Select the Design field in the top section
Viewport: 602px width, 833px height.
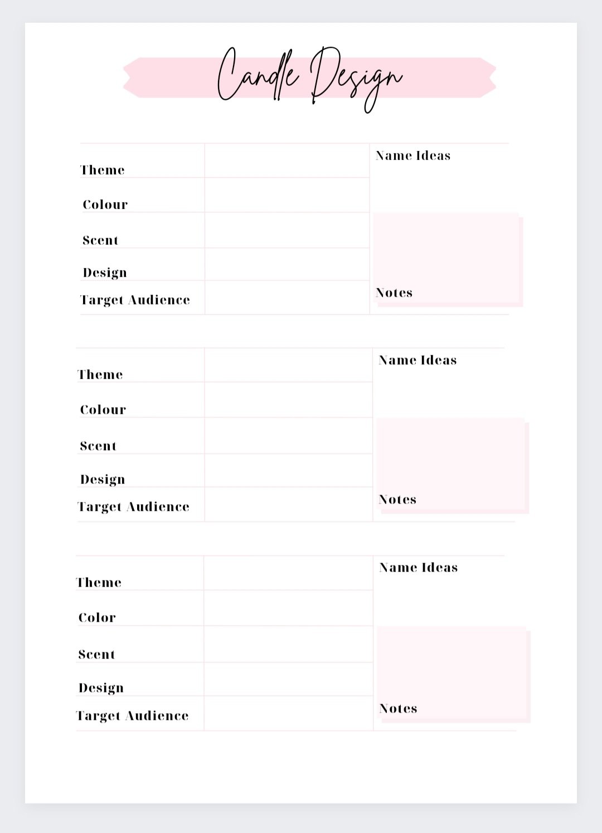click(x=287, y=264)
